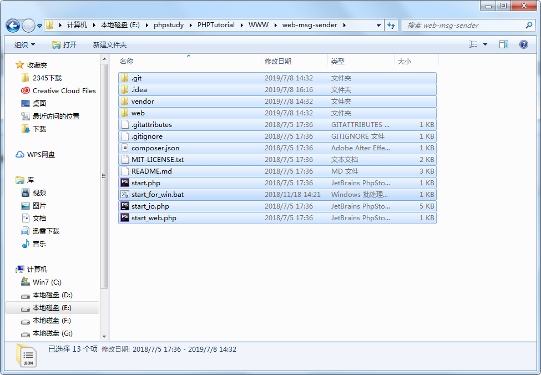This screenshot has height=375, width=541.
Task: Select the README.md file icon
Action: (124, 171)
